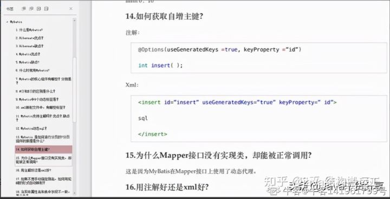Click the </insert> closing tag line

[x=152, y=134]
